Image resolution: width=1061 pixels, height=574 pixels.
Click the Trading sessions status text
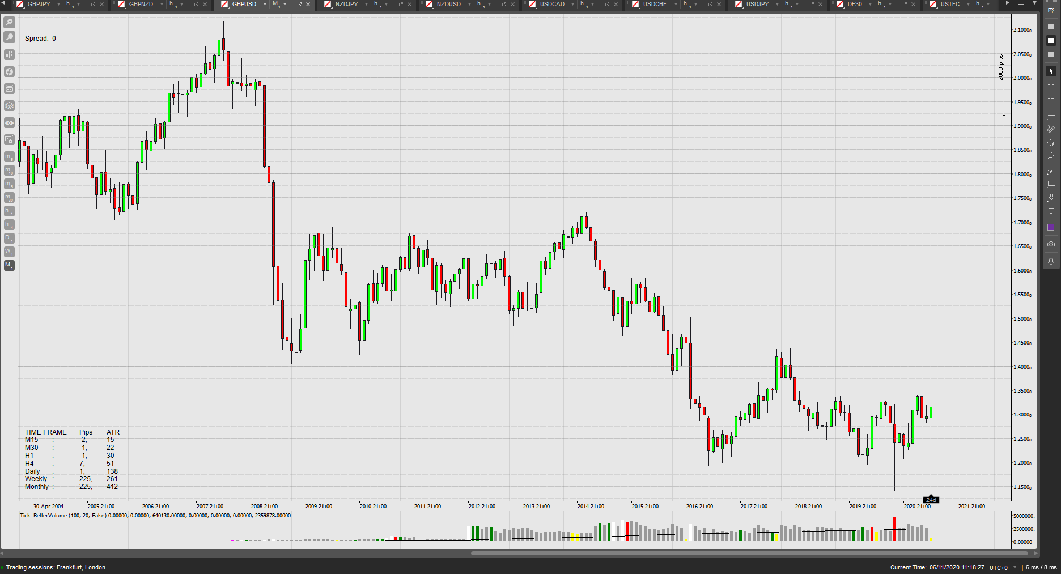56,567
